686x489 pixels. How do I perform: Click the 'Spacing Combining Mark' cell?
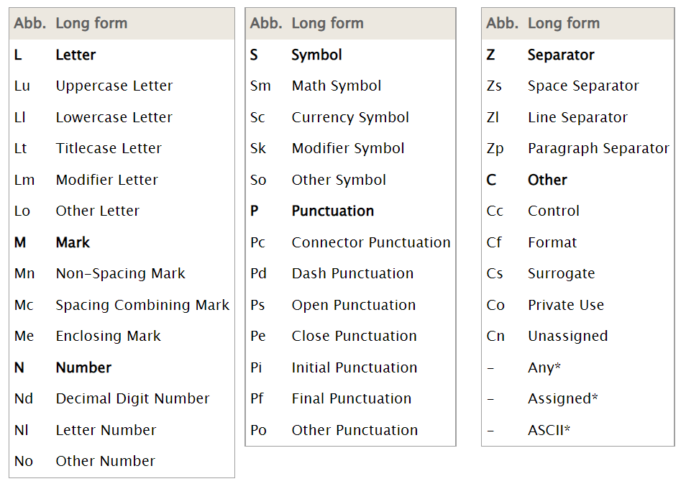tap(142, 305)
